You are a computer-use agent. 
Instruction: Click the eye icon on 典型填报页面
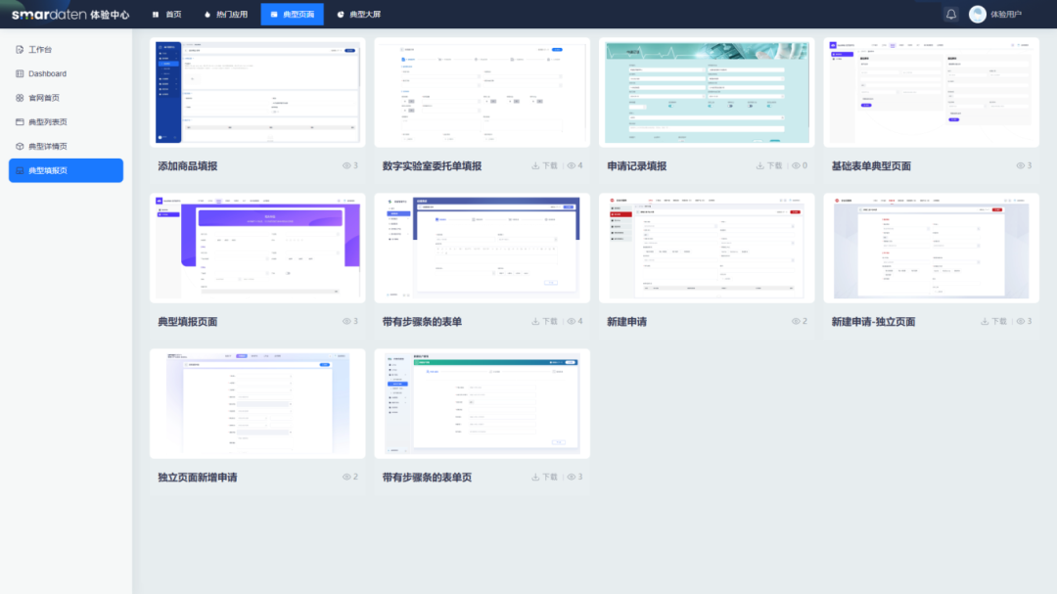[x=346, y=322]
